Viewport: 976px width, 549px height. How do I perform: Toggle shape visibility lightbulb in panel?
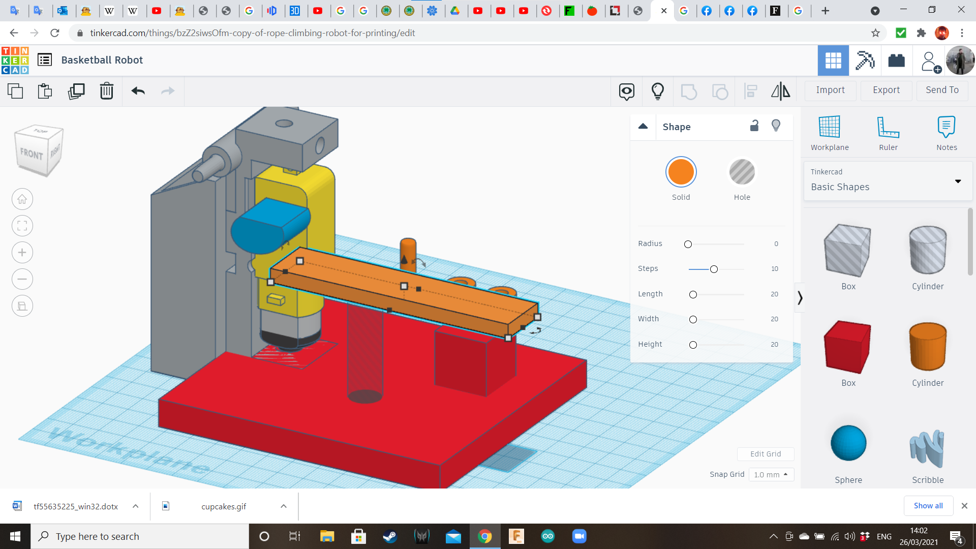point(776,126)
